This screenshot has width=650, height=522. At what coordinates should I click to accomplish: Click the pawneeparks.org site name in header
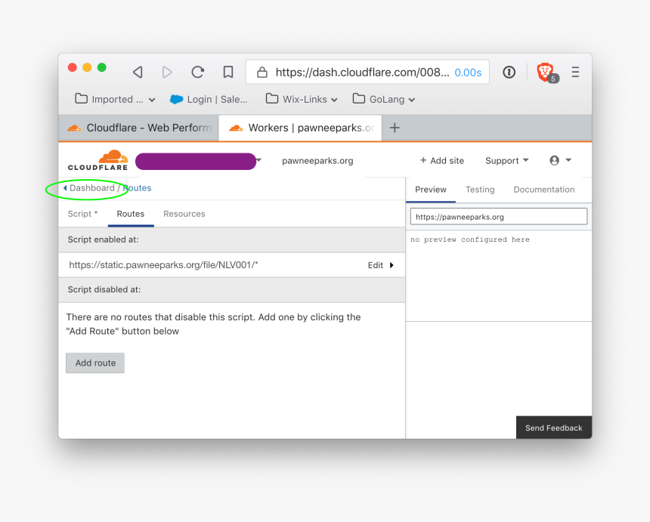317,160
